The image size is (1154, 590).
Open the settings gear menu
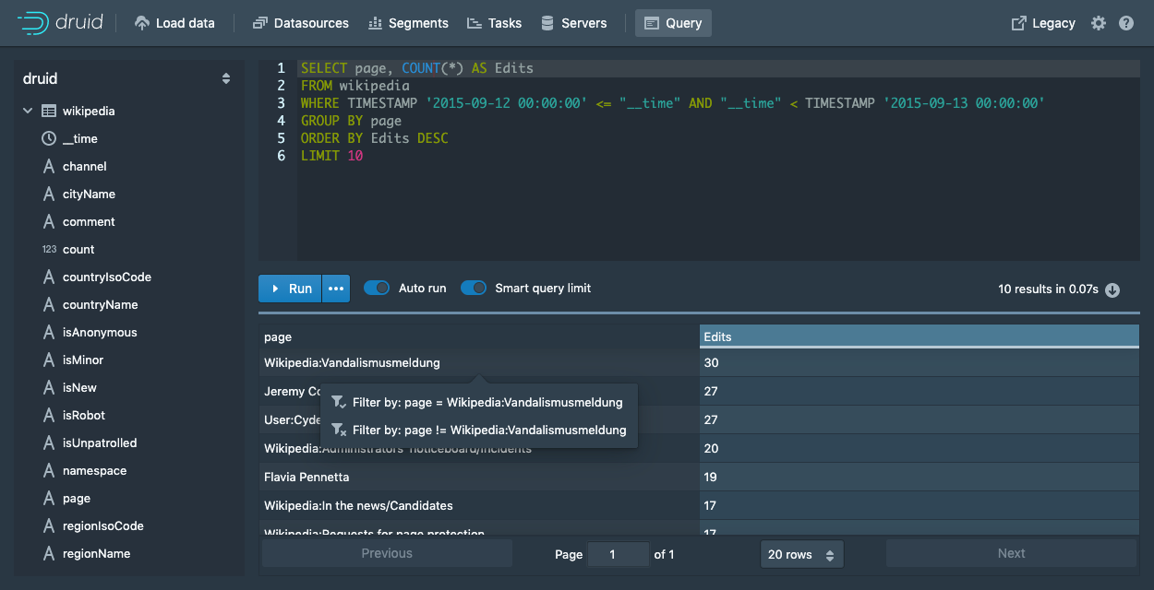[1099, 23]
